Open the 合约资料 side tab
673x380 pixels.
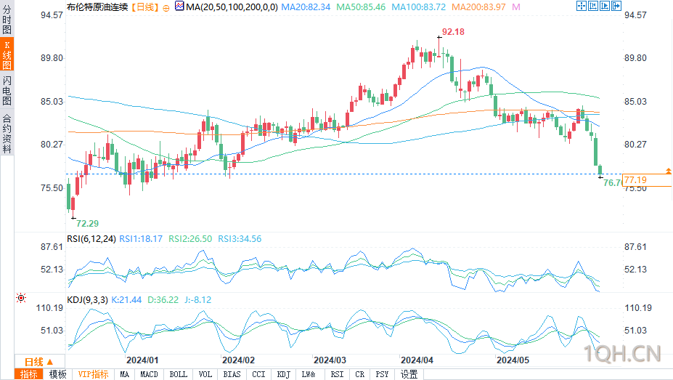coord(7,133)
